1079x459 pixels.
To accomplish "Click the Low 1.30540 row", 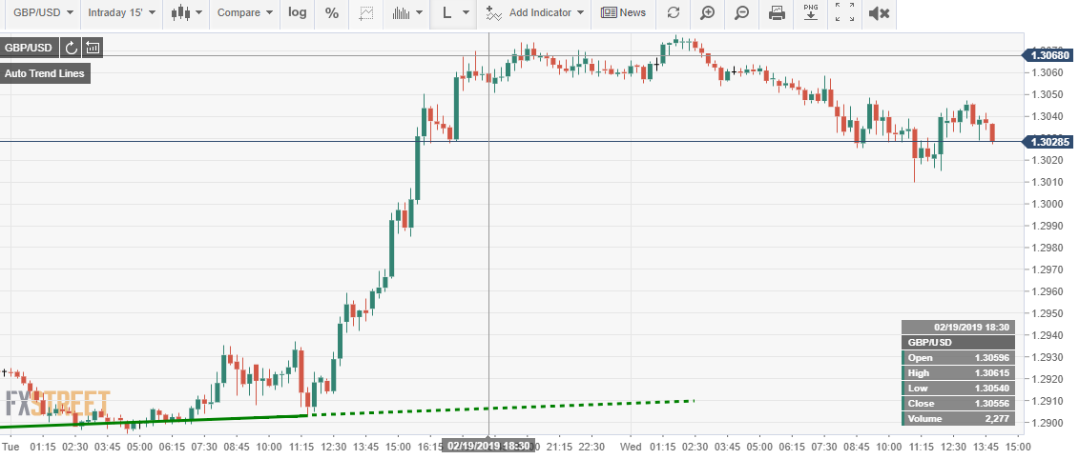I will (x=958, y=389).
